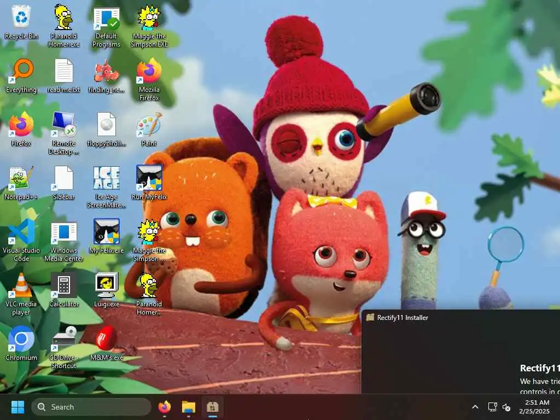Launch the Visual Studio Code shortcut

(21, 240)
